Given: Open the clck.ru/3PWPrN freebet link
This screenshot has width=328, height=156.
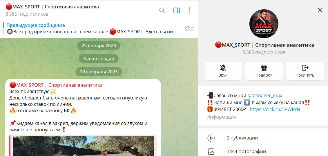Looking at the screenshot, I should tap(275, 109).
